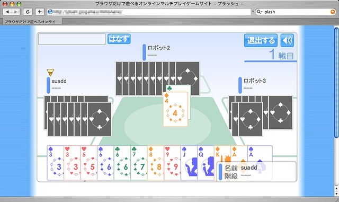This screenshot has height=202, width=339.
Task: Click the yellow minimize window button
Action: pyautogui.click(x=12, y=4)
